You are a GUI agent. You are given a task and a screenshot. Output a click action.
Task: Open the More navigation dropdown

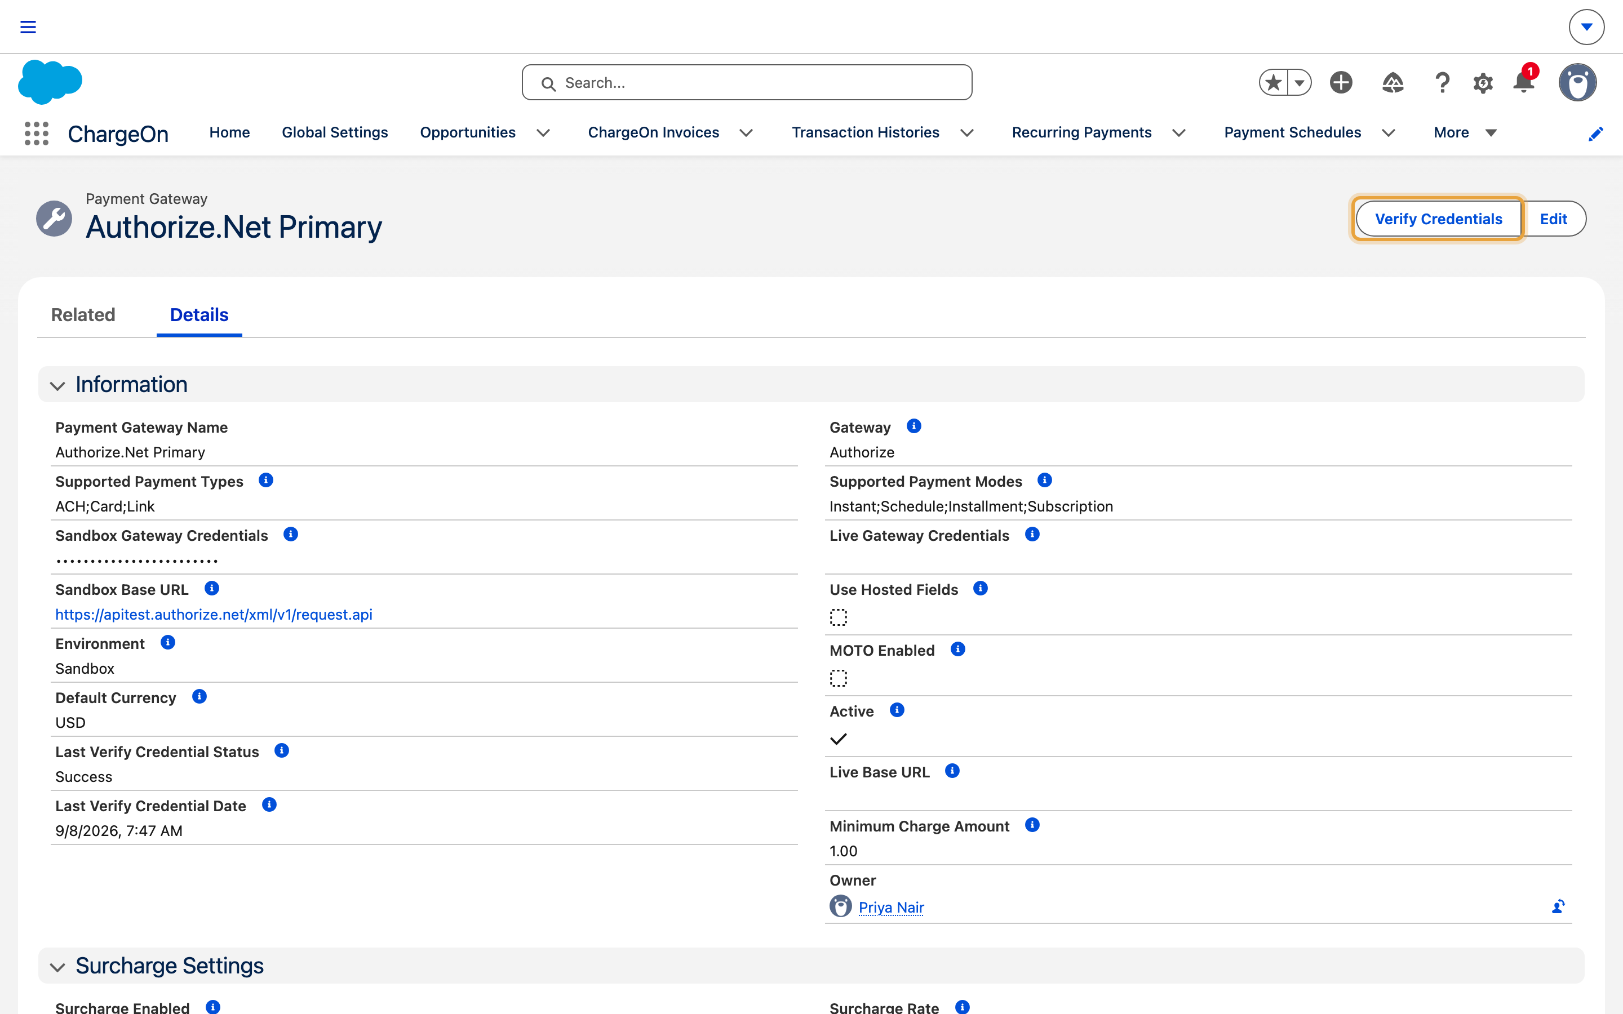[x=1465, y=133]
